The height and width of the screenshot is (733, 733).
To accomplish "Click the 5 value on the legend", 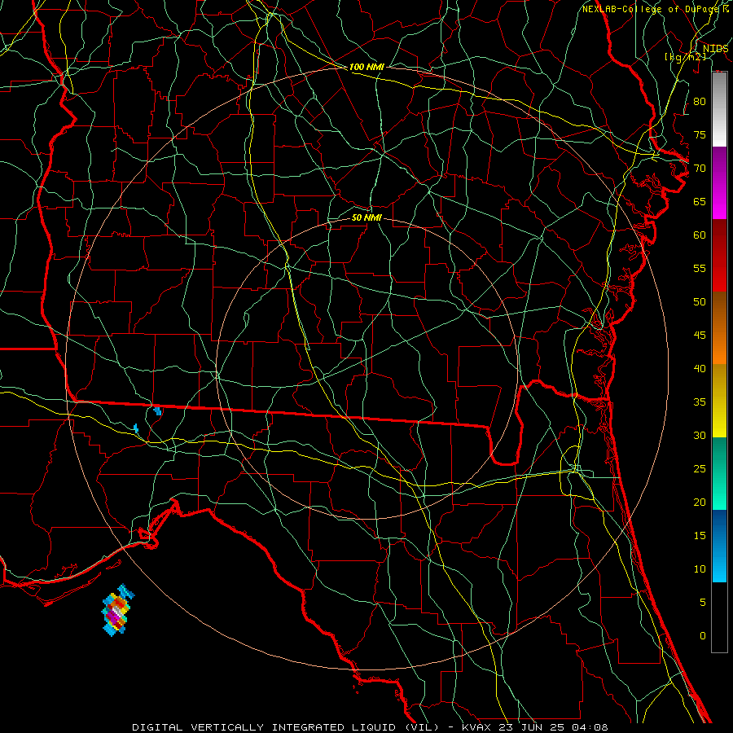I will (703, 602).
